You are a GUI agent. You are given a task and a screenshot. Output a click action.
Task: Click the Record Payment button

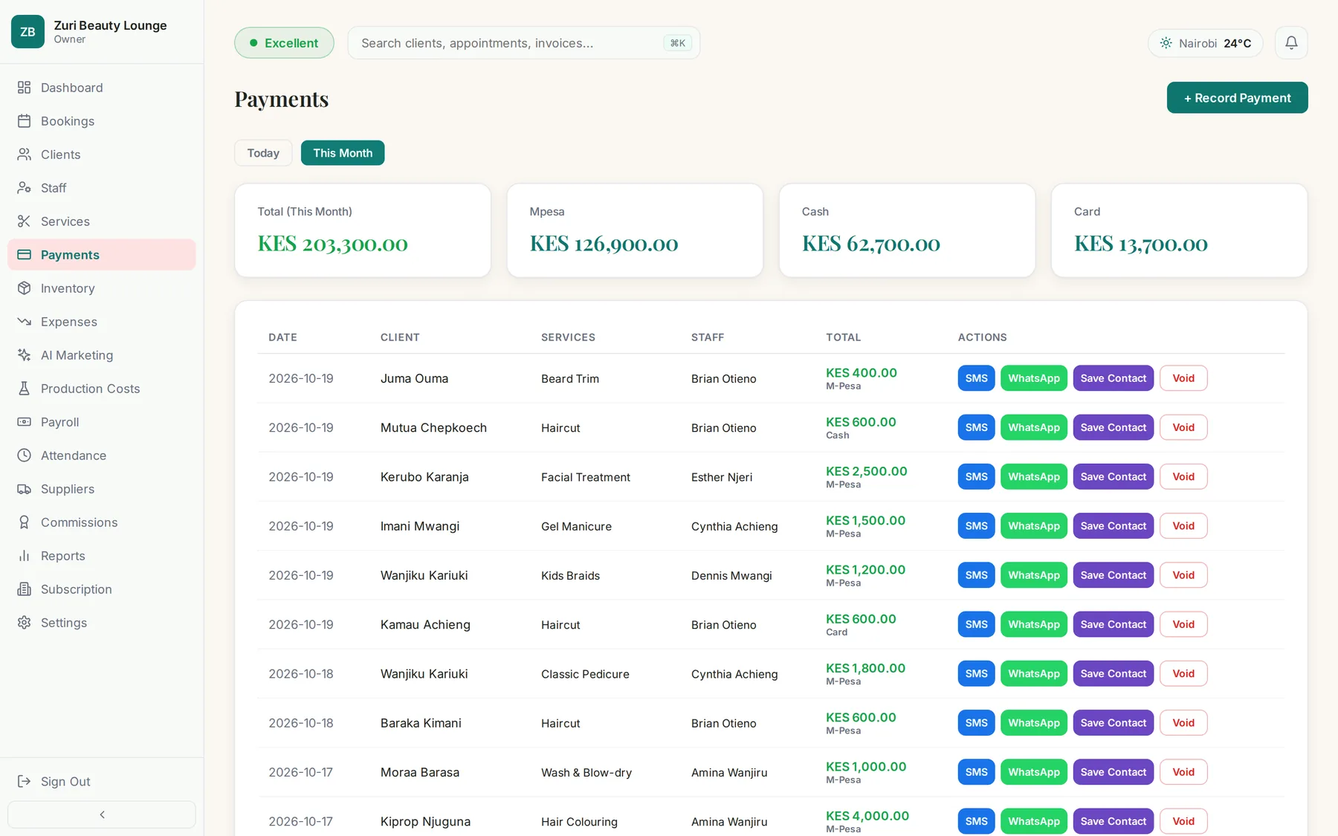(1237, 98)
